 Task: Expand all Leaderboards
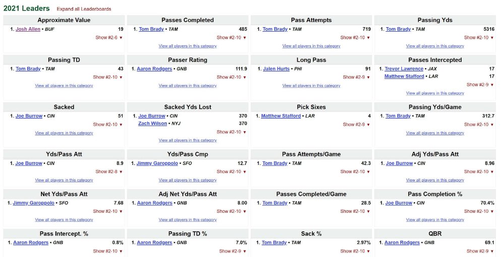point(84,9)
